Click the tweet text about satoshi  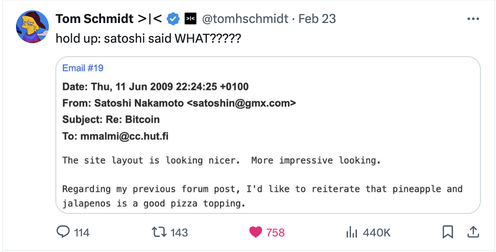pyautogui.click(x=148, y=38)
